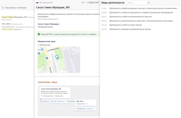Click the blue round store icon on map

(x=42, y=50)
